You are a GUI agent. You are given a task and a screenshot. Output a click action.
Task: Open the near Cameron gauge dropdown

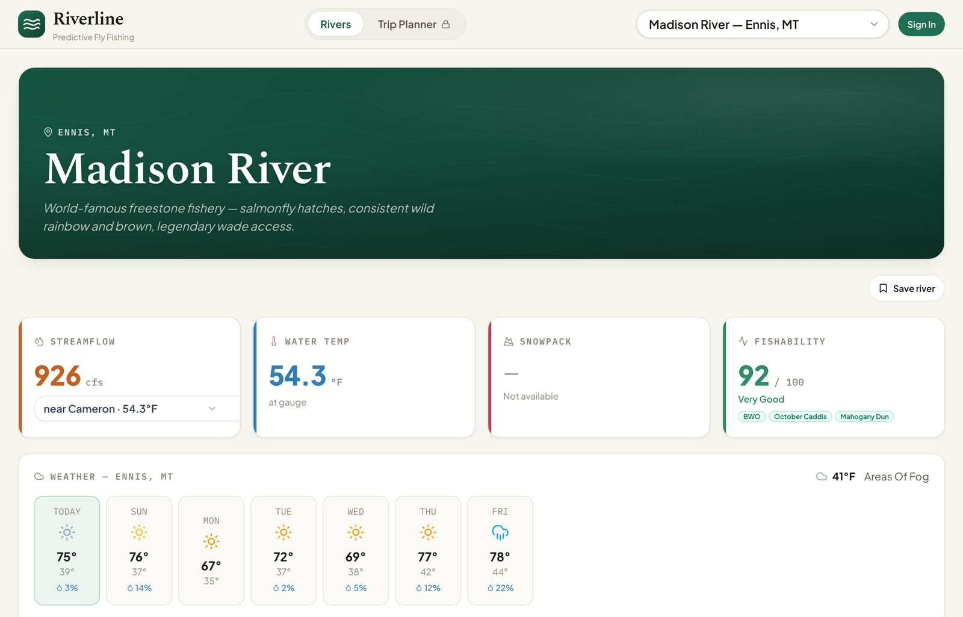pos(137,409)
